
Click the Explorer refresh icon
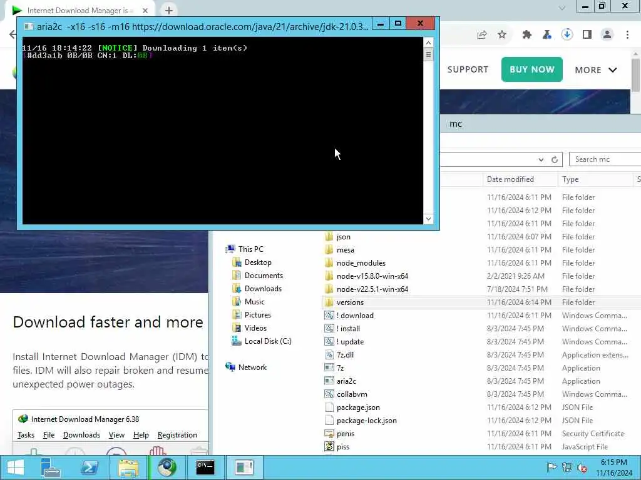[x=555, y=159]
